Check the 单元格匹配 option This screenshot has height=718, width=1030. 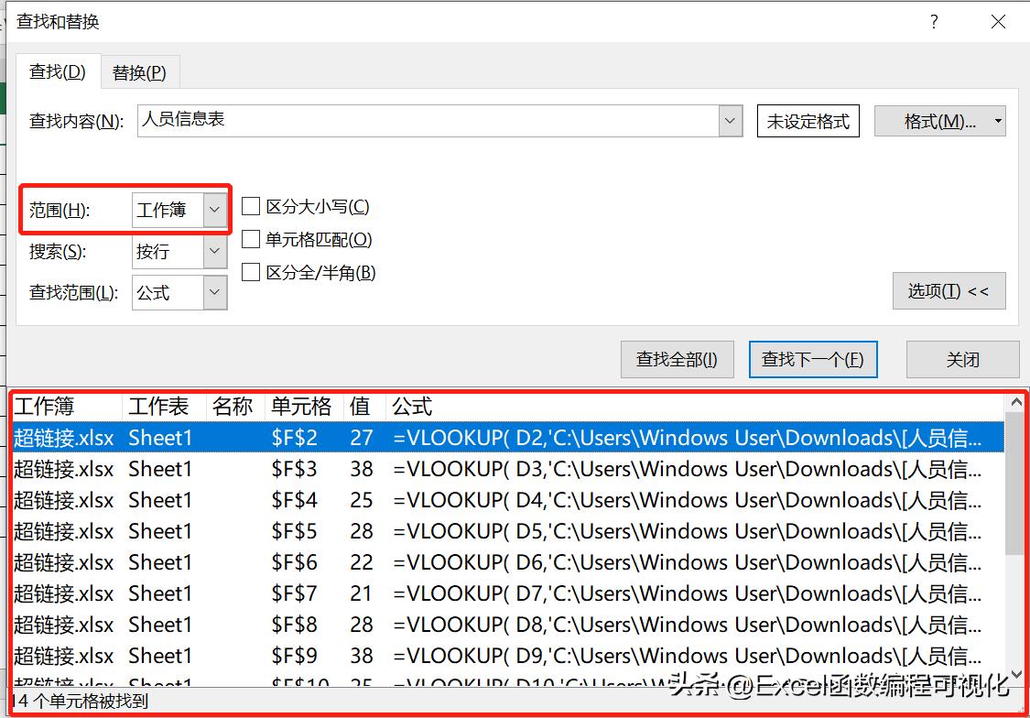[251, 239]
